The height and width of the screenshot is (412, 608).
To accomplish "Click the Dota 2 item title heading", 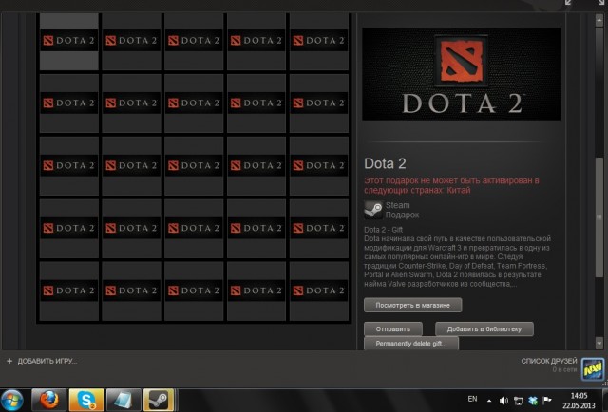I will (x=385, y=164).
